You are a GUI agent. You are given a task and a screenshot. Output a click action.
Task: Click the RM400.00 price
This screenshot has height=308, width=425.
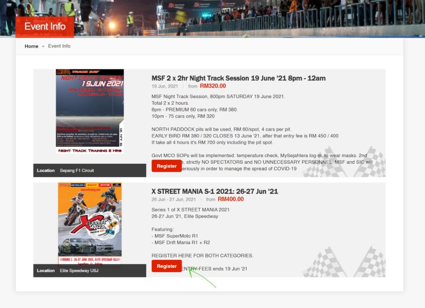(231, 199)
